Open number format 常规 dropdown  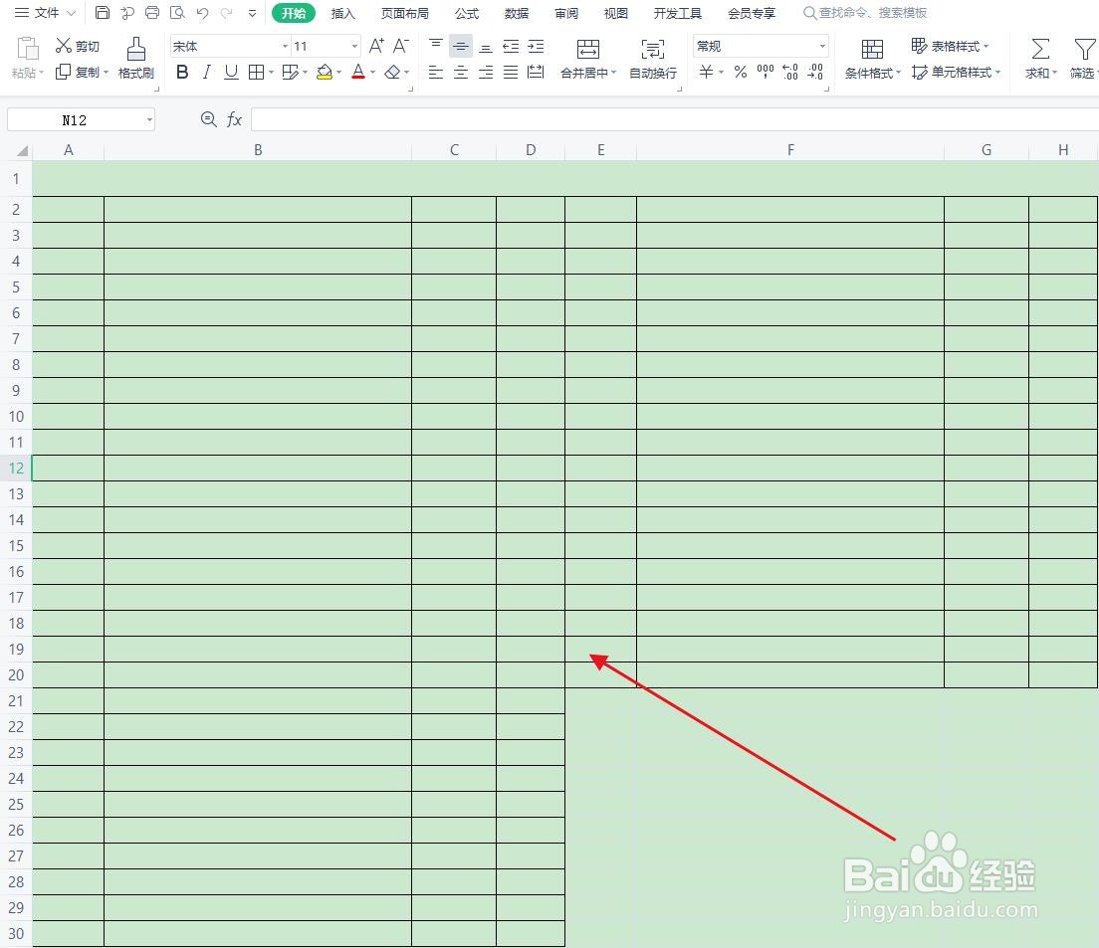click(822, 46)
